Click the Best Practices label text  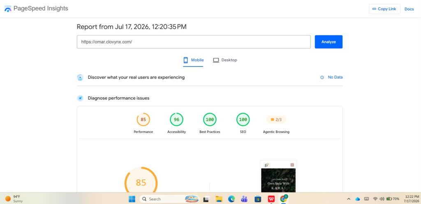coord(210,132)
